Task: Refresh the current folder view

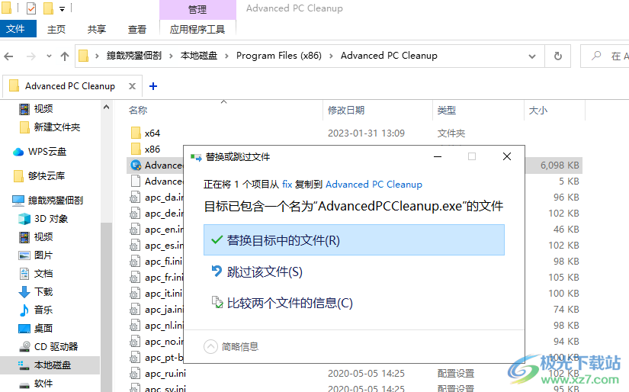Action: 557,56
